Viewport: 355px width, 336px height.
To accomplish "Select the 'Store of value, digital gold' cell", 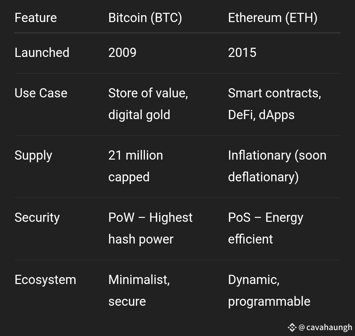I will (x=148, y=104).
